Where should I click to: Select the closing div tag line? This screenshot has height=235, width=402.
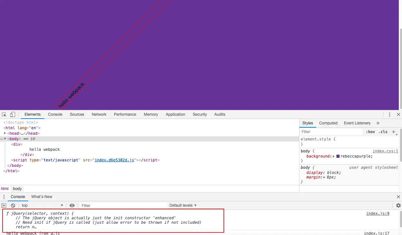tap(27, 155)
